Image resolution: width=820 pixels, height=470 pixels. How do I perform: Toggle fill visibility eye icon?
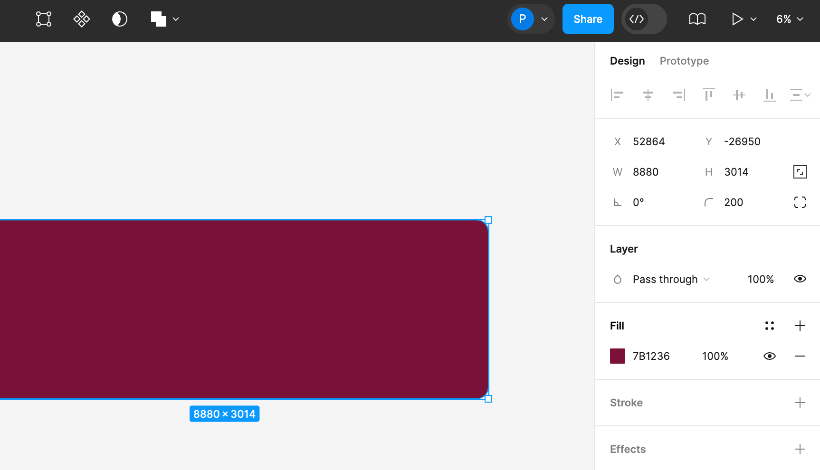coord(770,356)
